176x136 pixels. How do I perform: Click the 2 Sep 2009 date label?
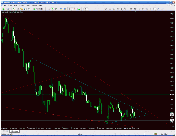click(135, 128)
